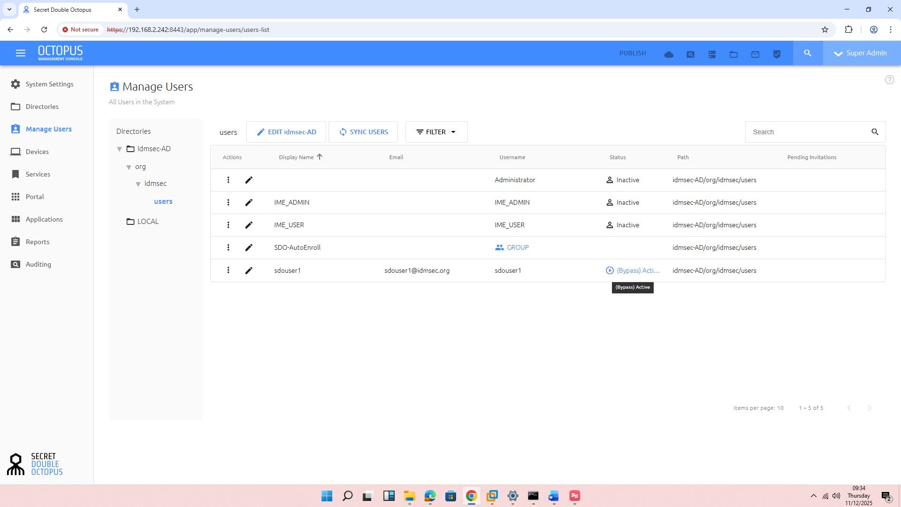Open the hamburger navigation menu
Image resolution: width=901 pixels, height=507 pixels.
point(20,53)
